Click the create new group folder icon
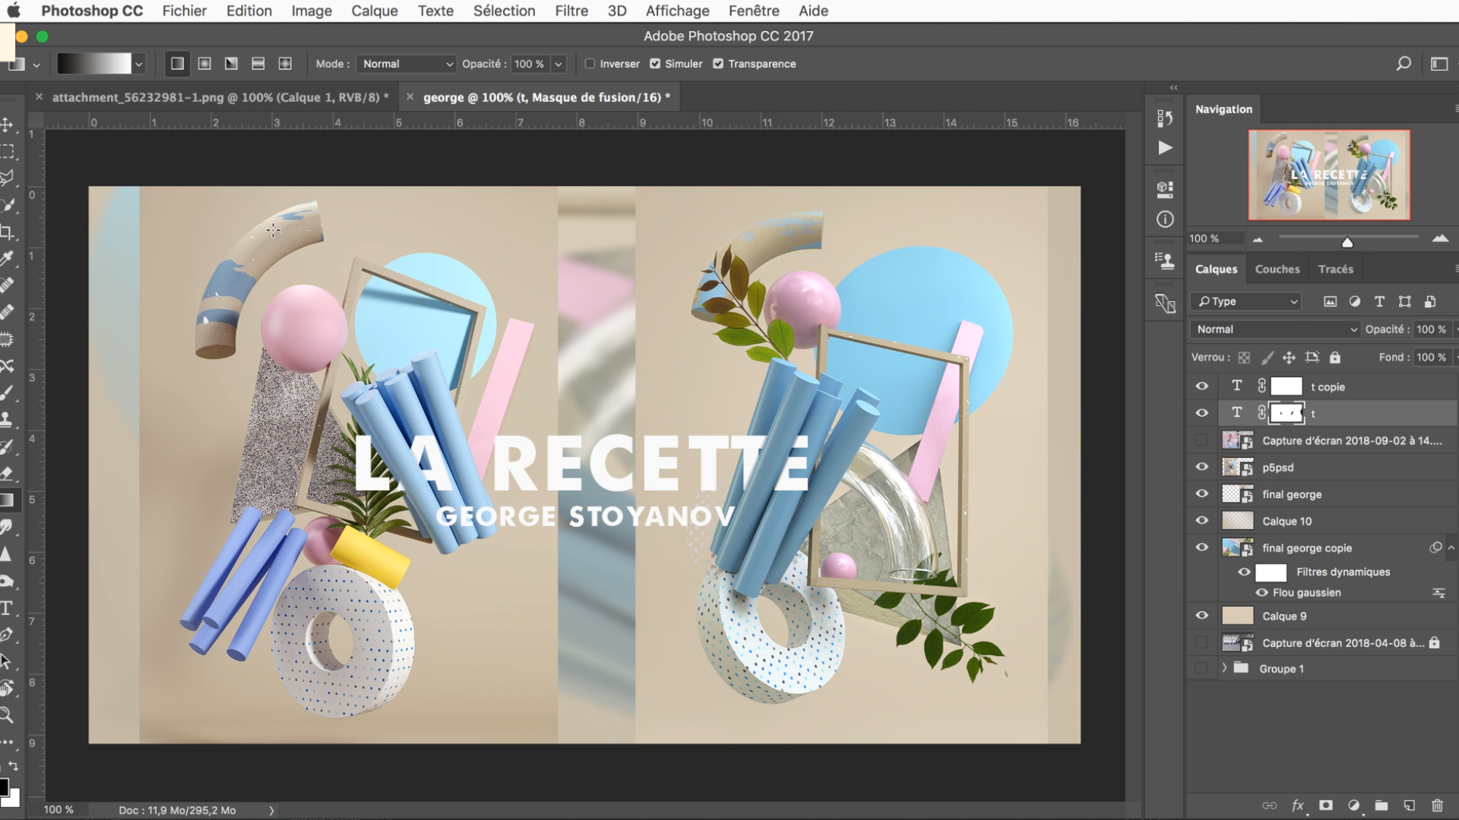Viewport: 1459px width, 820px height. click(x=1381, y=806)
